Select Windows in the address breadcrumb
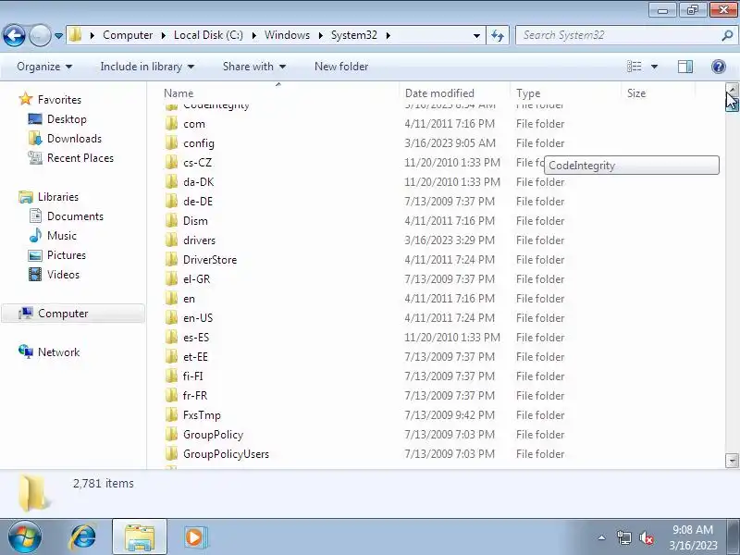This screenshot has width=740, height=555. tap(287, 35)
